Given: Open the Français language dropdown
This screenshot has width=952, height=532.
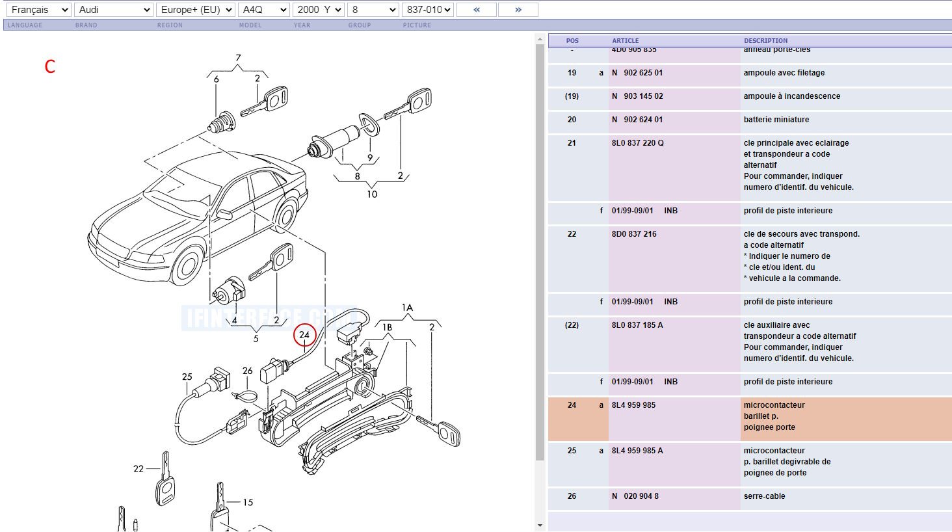Looking at the screenshot, I should click(x=38, y=10).
